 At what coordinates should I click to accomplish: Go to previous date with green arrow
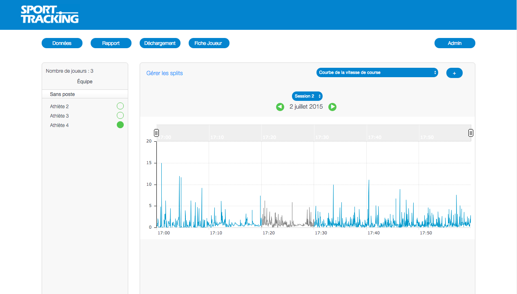(280, 107)
